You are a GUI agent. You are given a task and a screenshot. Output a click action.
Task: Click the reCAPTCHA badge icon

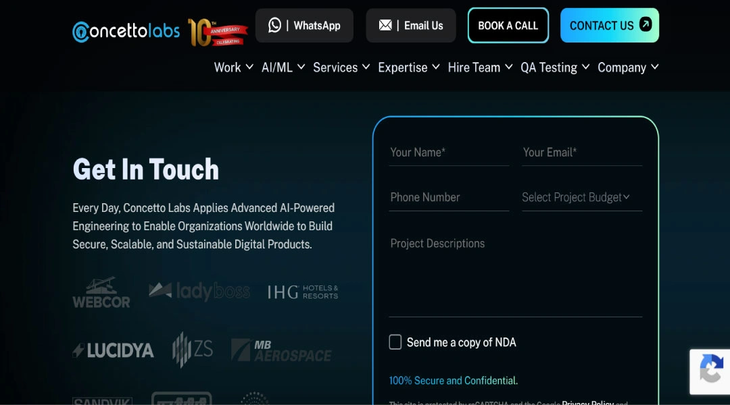[710, 371]
